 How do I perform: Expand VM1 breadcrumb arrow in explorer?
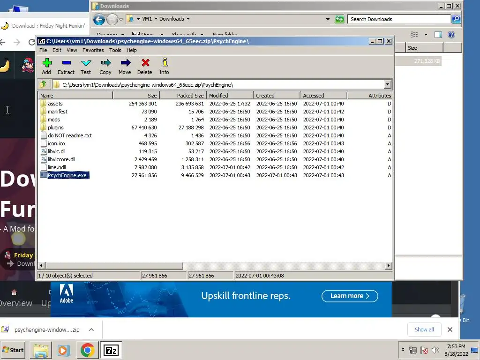click(156, 19)
